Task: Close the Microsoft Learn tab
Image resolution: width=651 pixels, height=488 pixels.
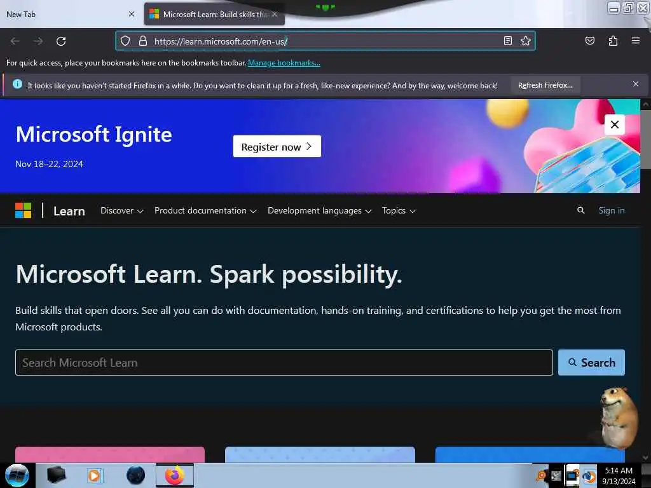Action: pos(275,14)
